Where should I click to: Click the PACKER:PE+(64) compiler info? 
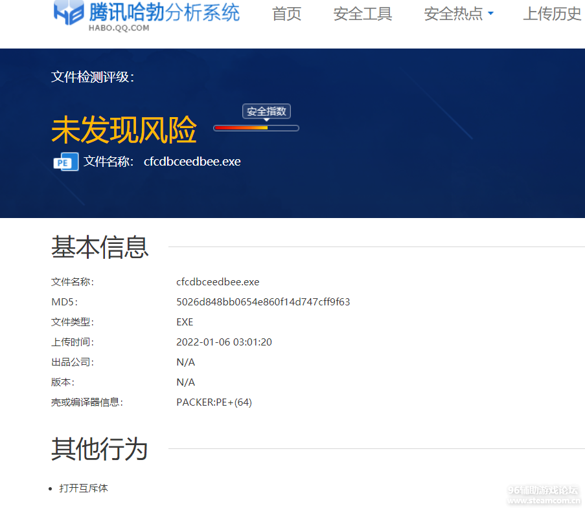214,402
